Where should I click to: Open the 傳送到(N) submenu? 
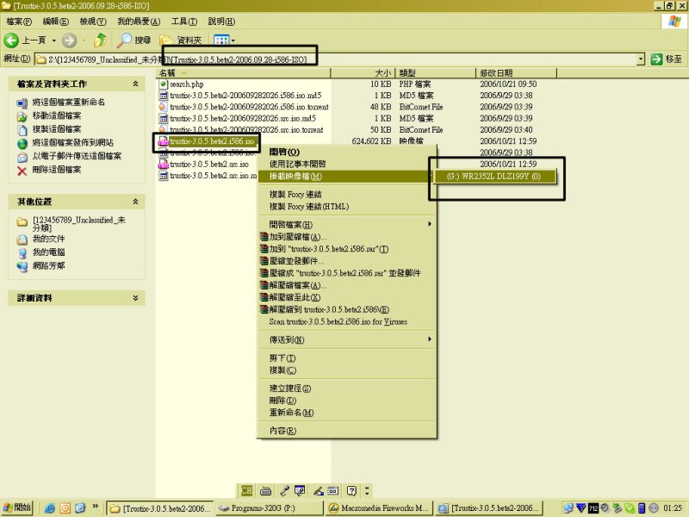pyautogui.click(x=346, y=339)
